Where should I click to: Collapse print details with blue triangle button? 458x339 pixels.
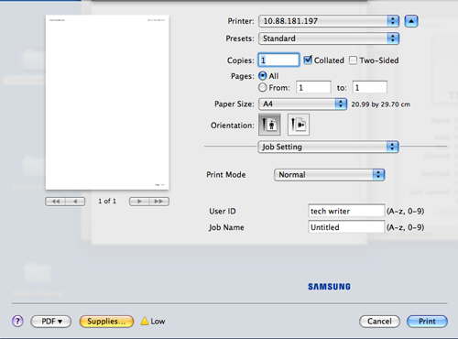411,21
